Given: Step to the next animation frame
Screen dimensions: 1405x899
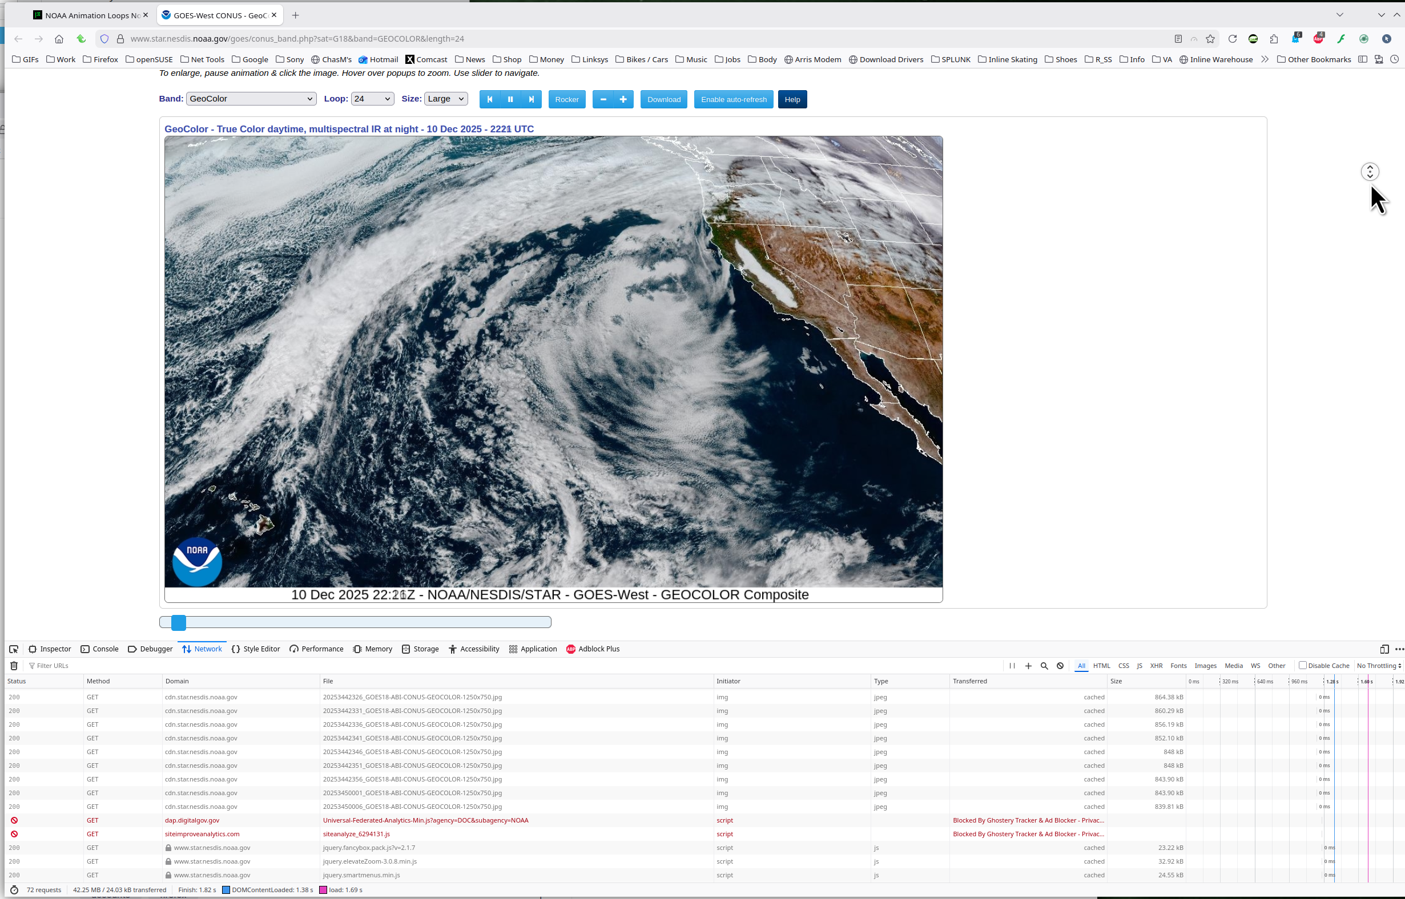Looking at the screenshot, I should coord(531,99).
